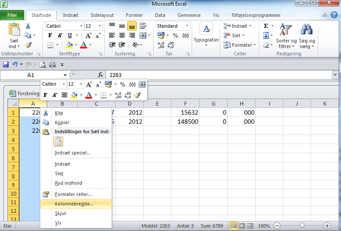
Task: Toggle italic in the ribbon font group
Action: coord(59,35)
